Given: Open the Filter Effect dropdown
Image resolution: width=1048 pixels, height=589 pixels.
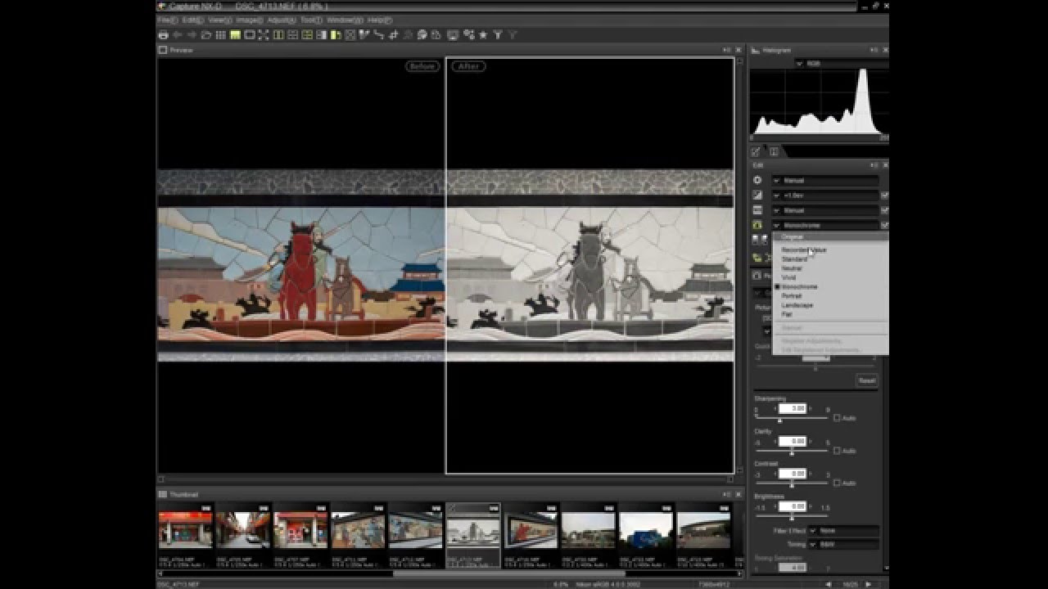Looking at the screenshot, I should coord(843,531).
